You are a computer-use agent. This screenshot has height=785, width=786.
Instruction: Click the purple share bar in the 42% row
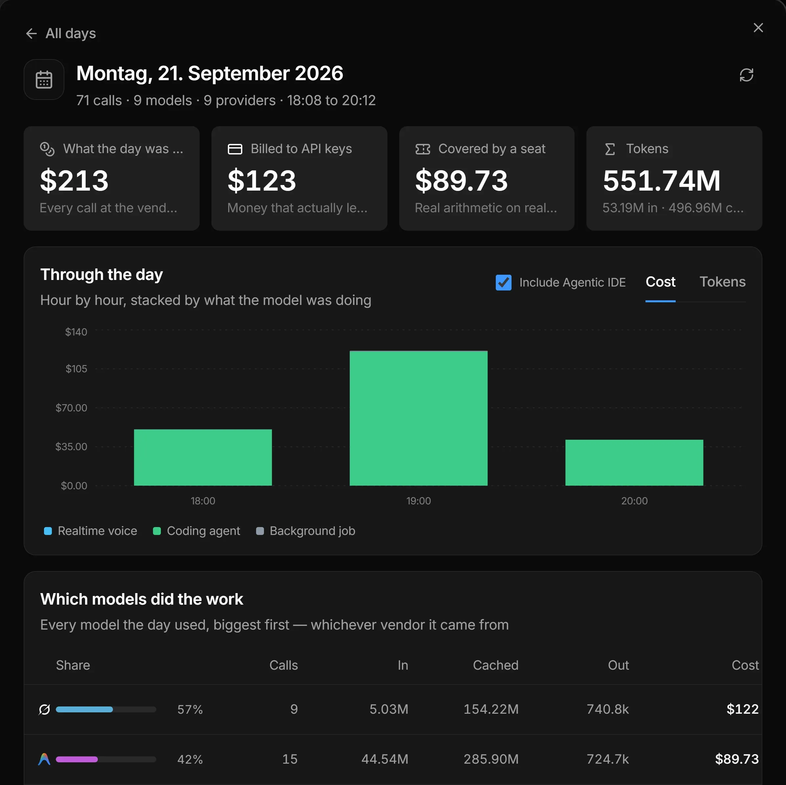[77, 759]
